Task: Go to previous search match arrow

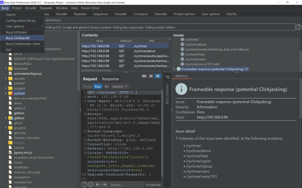Action: point(98,184)
